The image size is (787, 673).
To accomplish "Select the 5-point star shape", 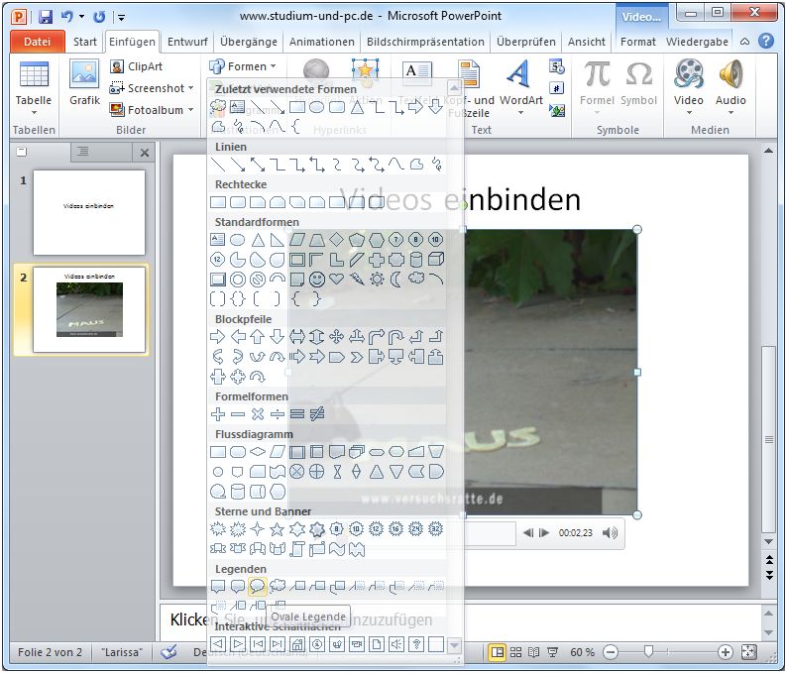I will [x=278, y=529].
